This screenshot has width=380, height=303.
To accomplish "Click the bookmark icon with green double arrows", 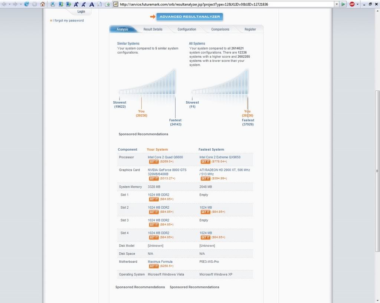I will [x=60, y=4].
